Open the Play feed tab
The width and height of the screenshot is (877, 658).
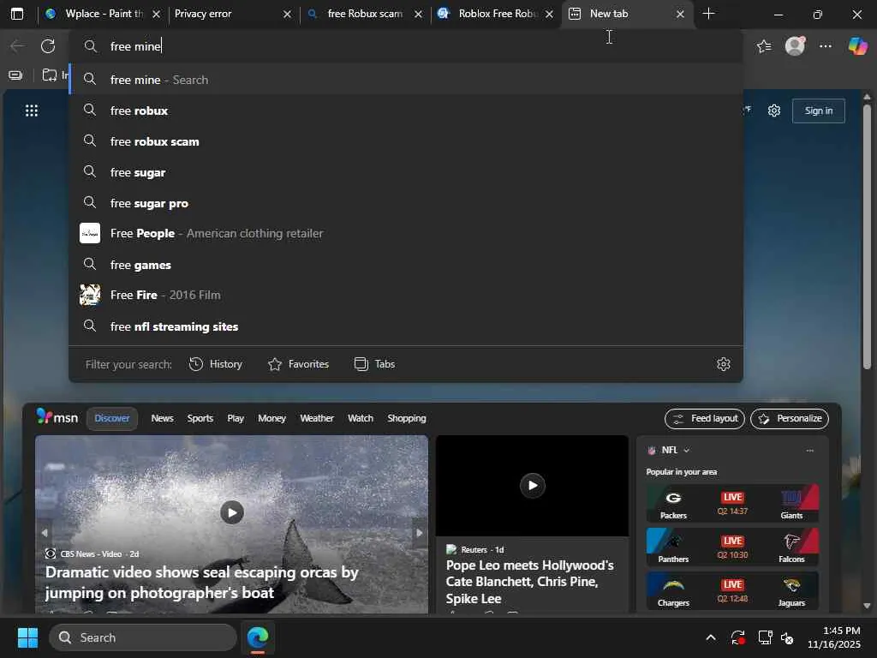(x=236, y=418)
